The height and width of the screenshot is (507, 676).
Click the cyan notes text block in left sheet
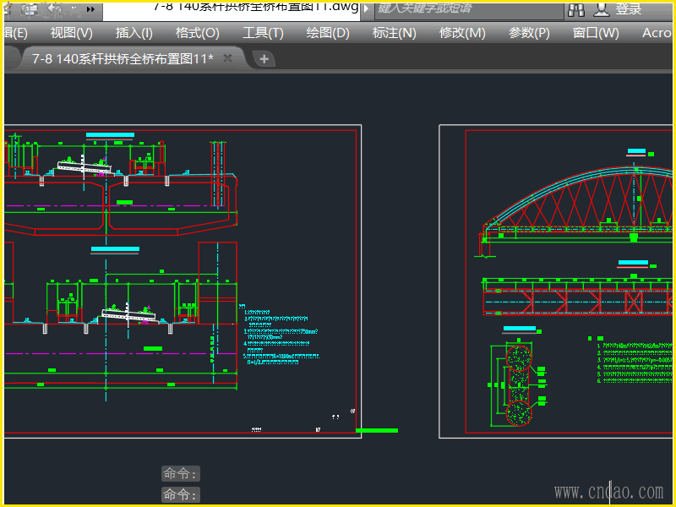tap(280, 335)
